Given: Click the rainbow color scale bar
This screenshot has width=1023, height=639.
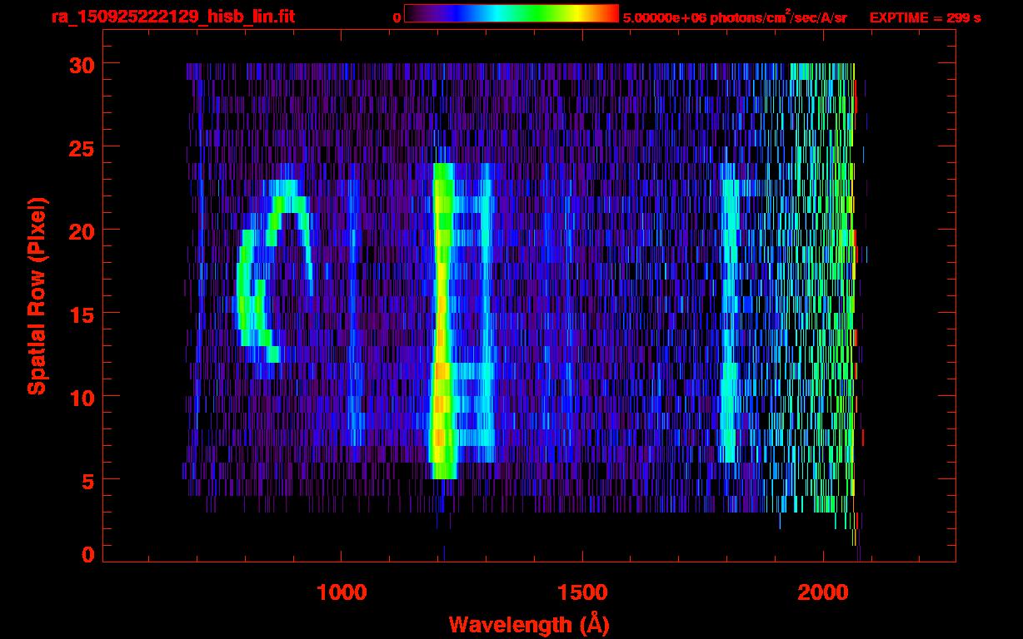Looking at the screenshot, I should (511, 13).
